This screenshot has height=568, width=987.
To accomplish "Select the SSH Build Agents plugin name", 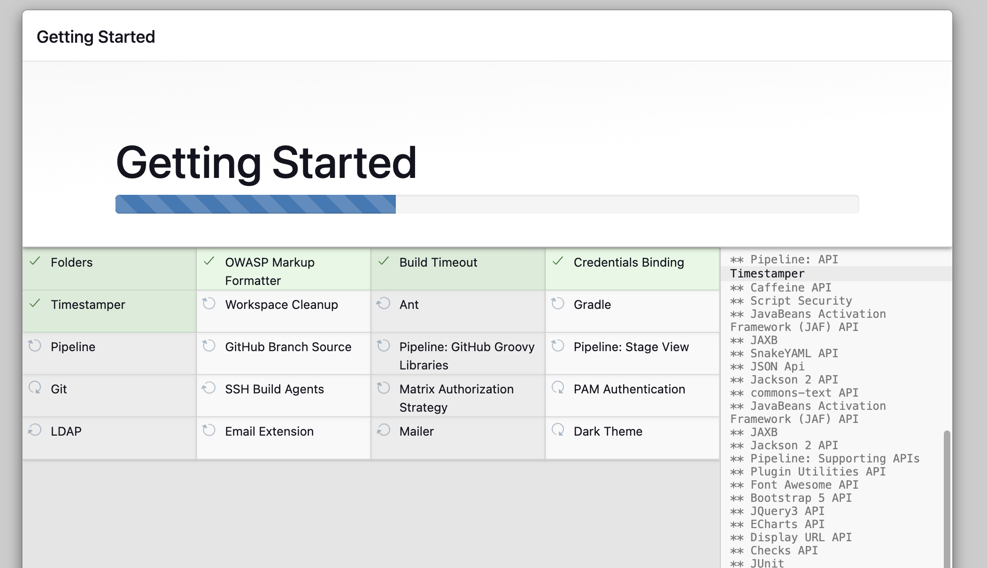I will click(x=274, y=389).
